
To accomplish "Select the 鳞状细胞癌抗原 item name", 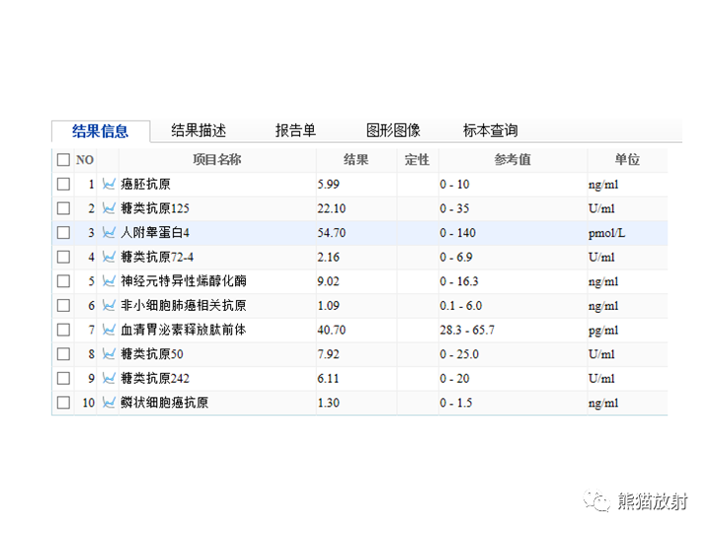I will (165, 403).
